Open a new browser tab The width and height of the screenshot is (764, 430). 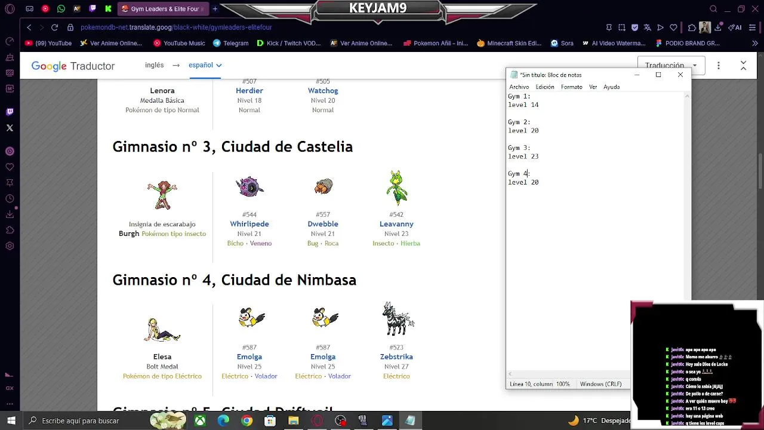click(x=215, y=9)
